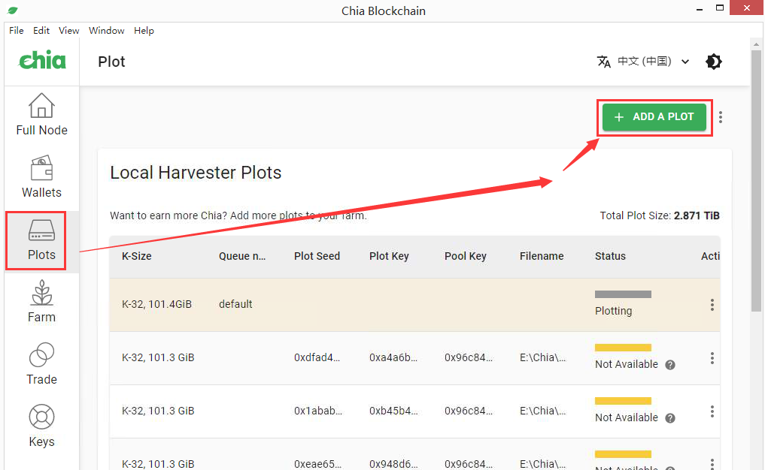This screenshot has height=470, width=765.
Task: Open actions menu for the Plotting row
Action: click(x=712, y=305)
